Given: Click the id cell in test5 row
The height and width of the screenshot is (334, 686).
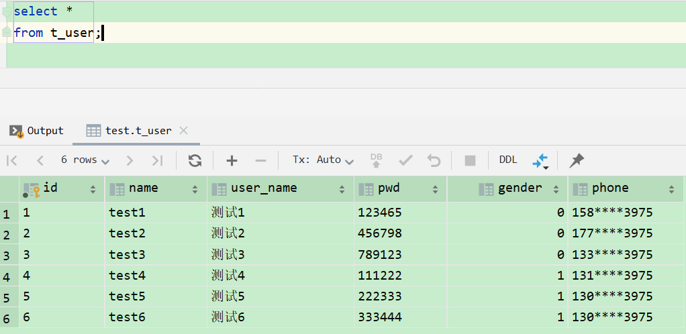Looking at the screenshot, I should pos(62,297).
